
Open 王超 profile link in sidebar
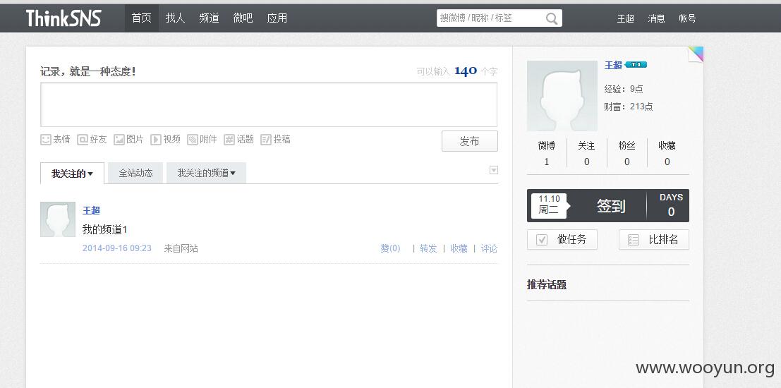(613, 65)
